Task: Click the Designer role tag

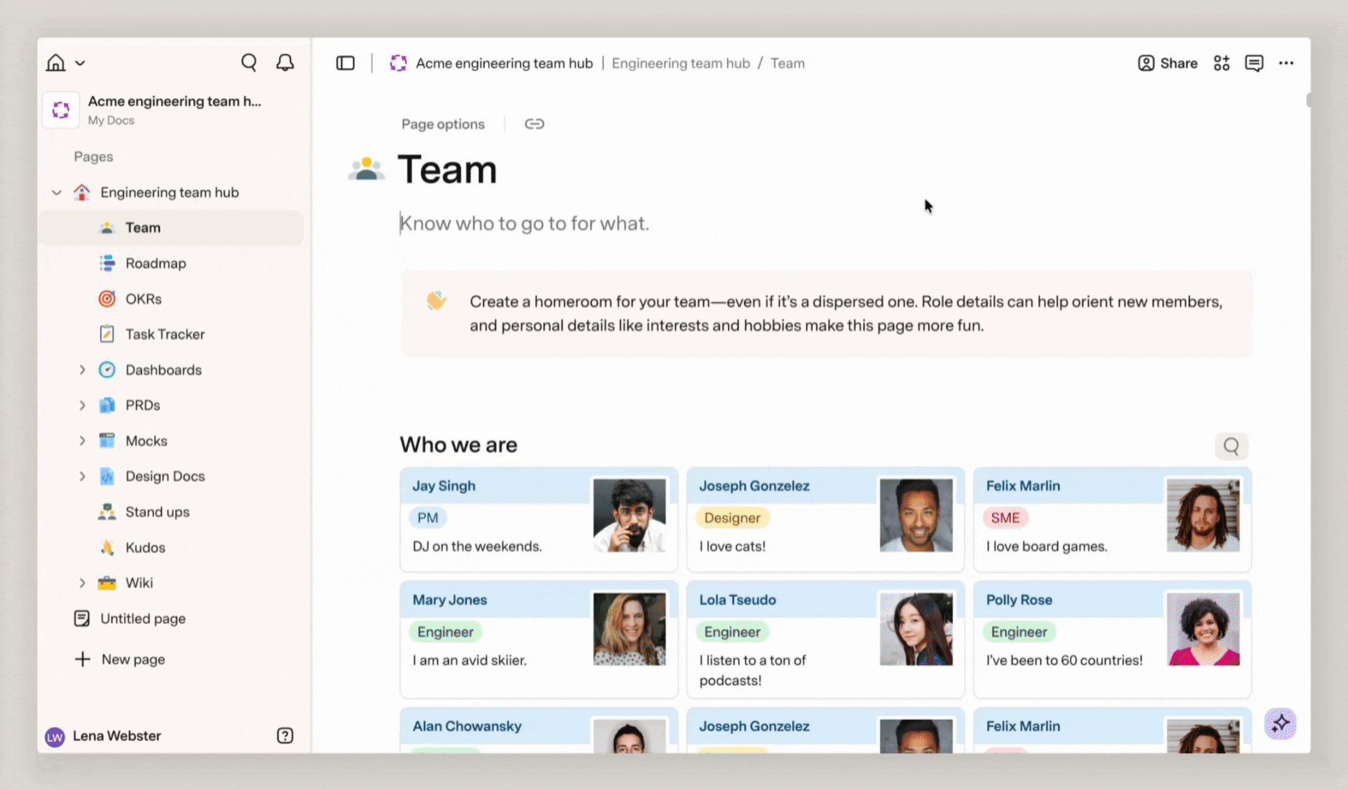Action: point(732,518)
